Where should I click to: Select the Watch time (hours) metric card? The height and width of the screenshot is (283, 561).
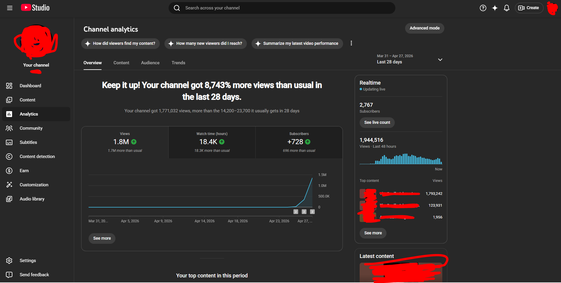tap(212, 142)
